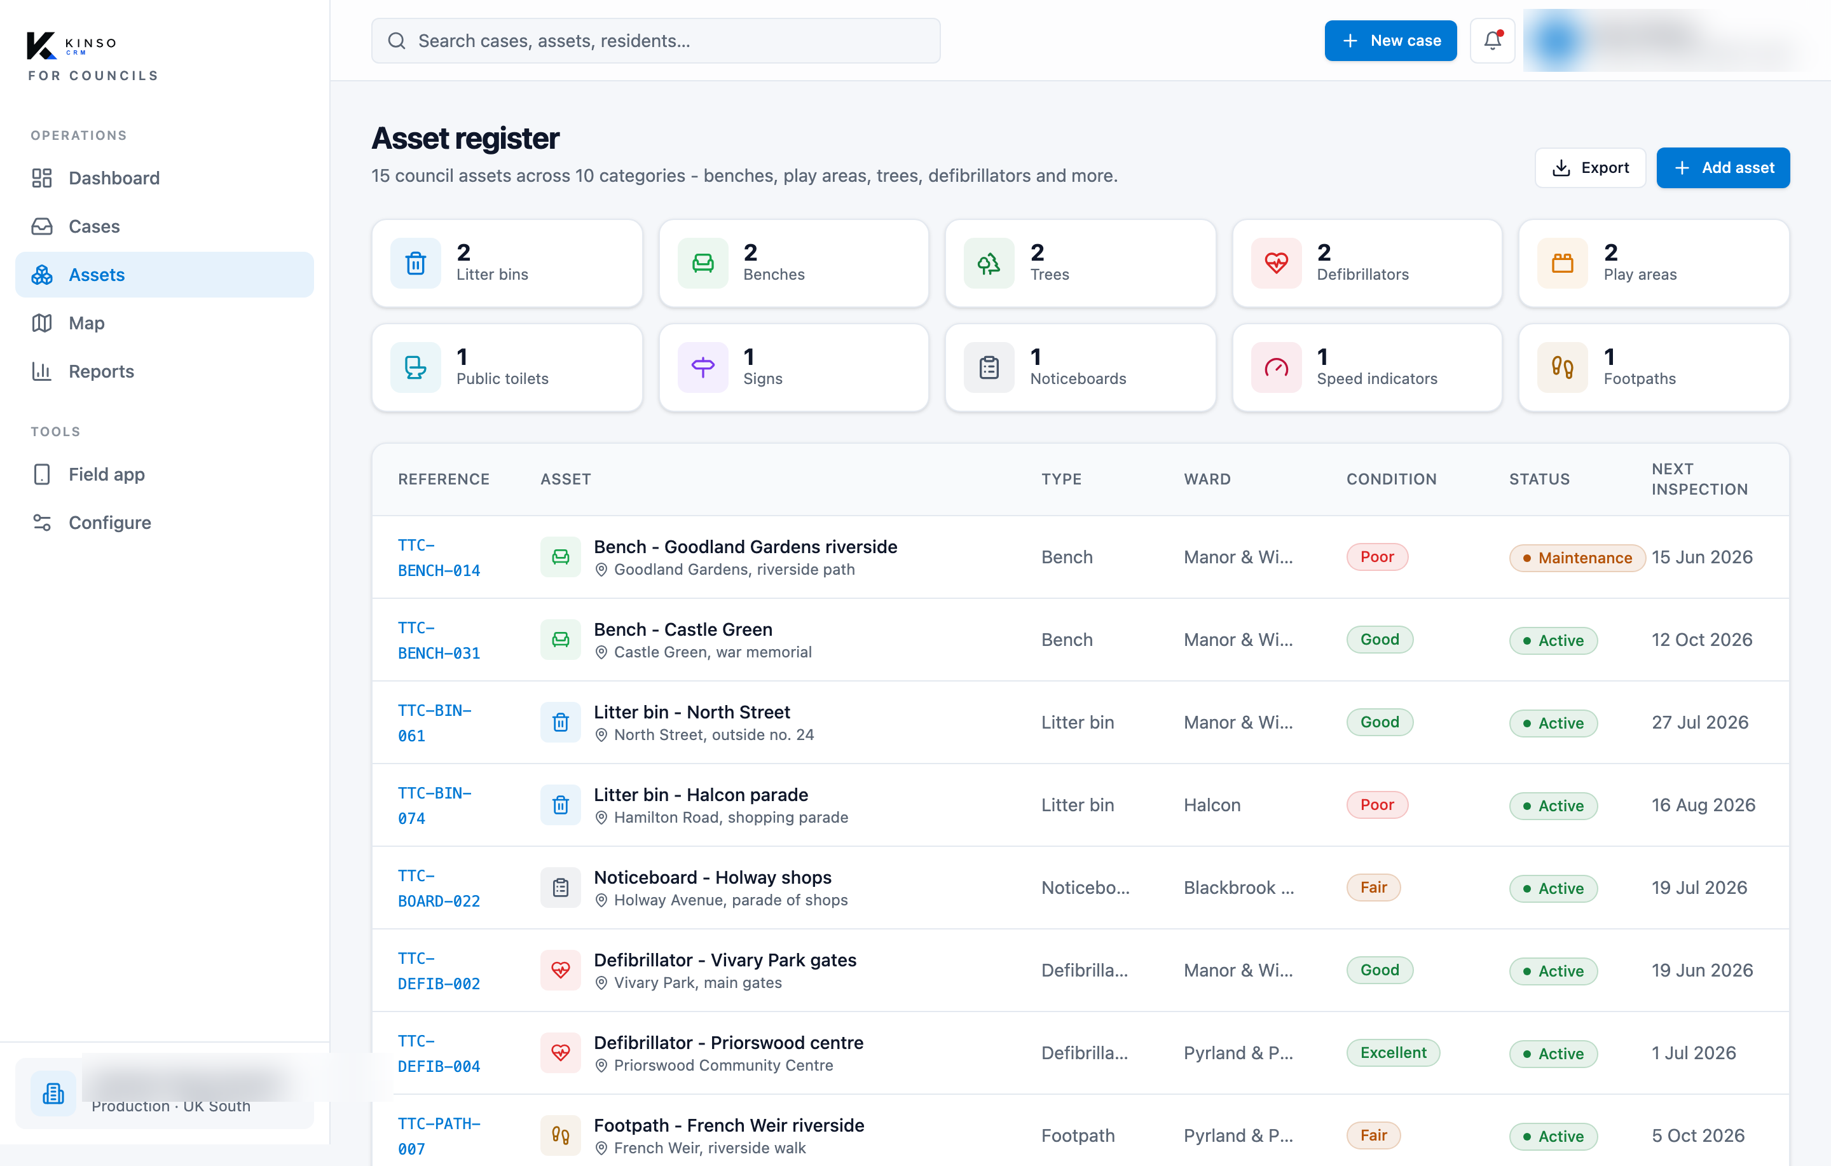Click Poor condition badge for Goodland Gardens bench

pos(1377,557)
